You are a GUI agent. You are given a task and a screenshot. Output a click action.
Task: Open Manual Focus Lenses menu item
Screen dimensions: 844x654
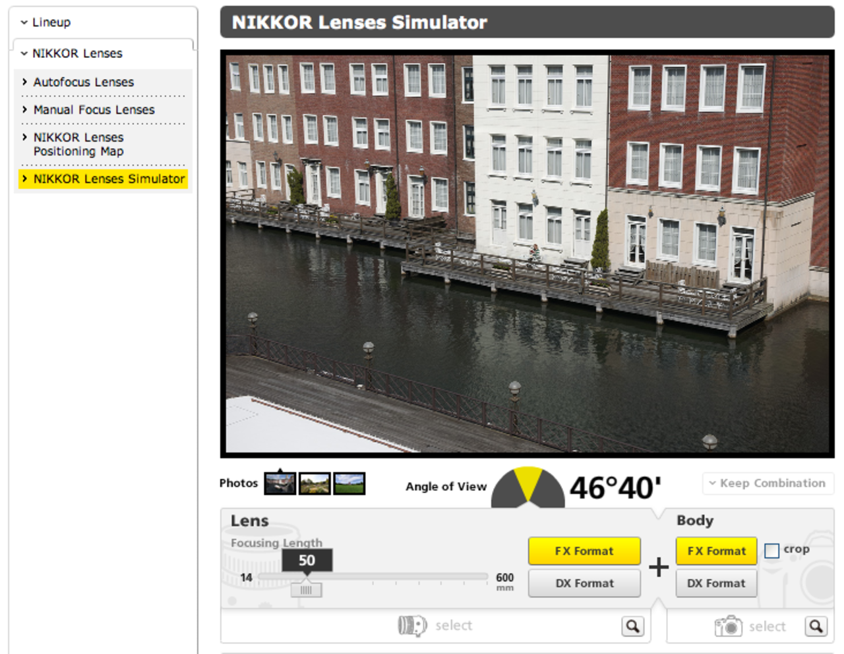tap(94, 109)
